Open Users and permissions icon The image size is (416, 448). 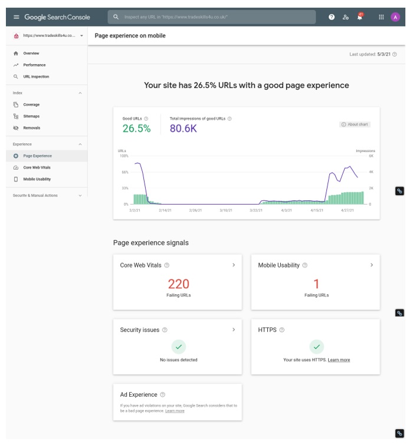point(346,17)
